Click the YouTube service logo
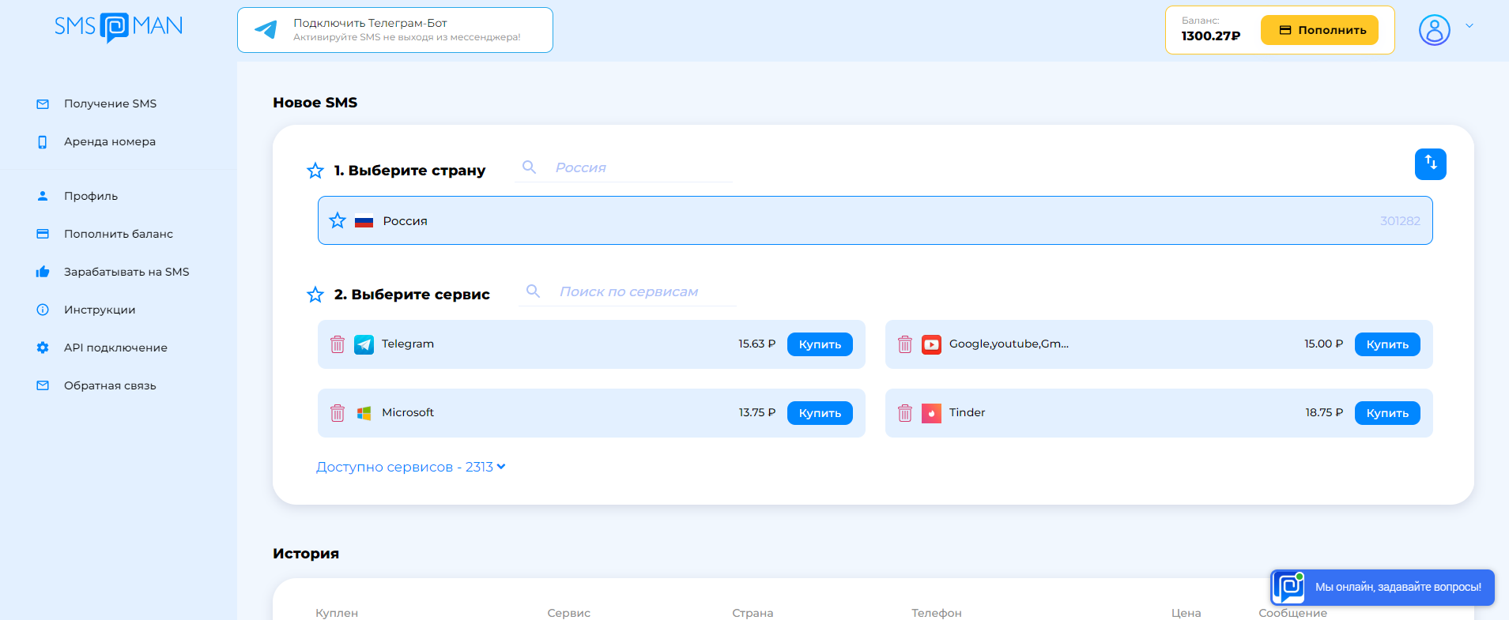This screenshot has height=620, width=1509. pos(931,344)
